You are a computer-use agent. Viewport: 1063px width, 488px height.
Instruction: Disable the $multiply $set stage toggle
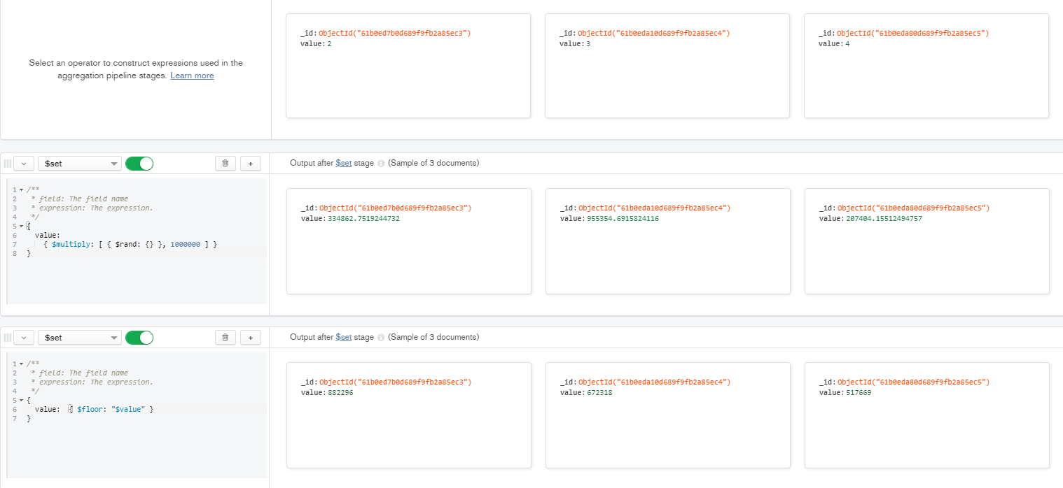(x=139, y=164)
